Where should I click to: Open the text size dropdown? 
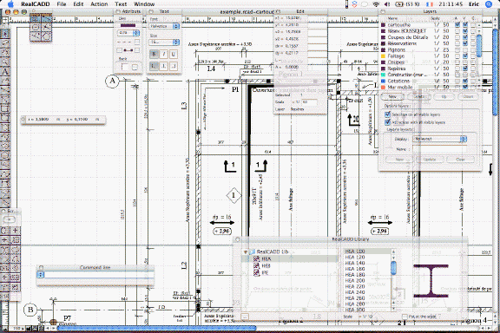click(165, 42)
